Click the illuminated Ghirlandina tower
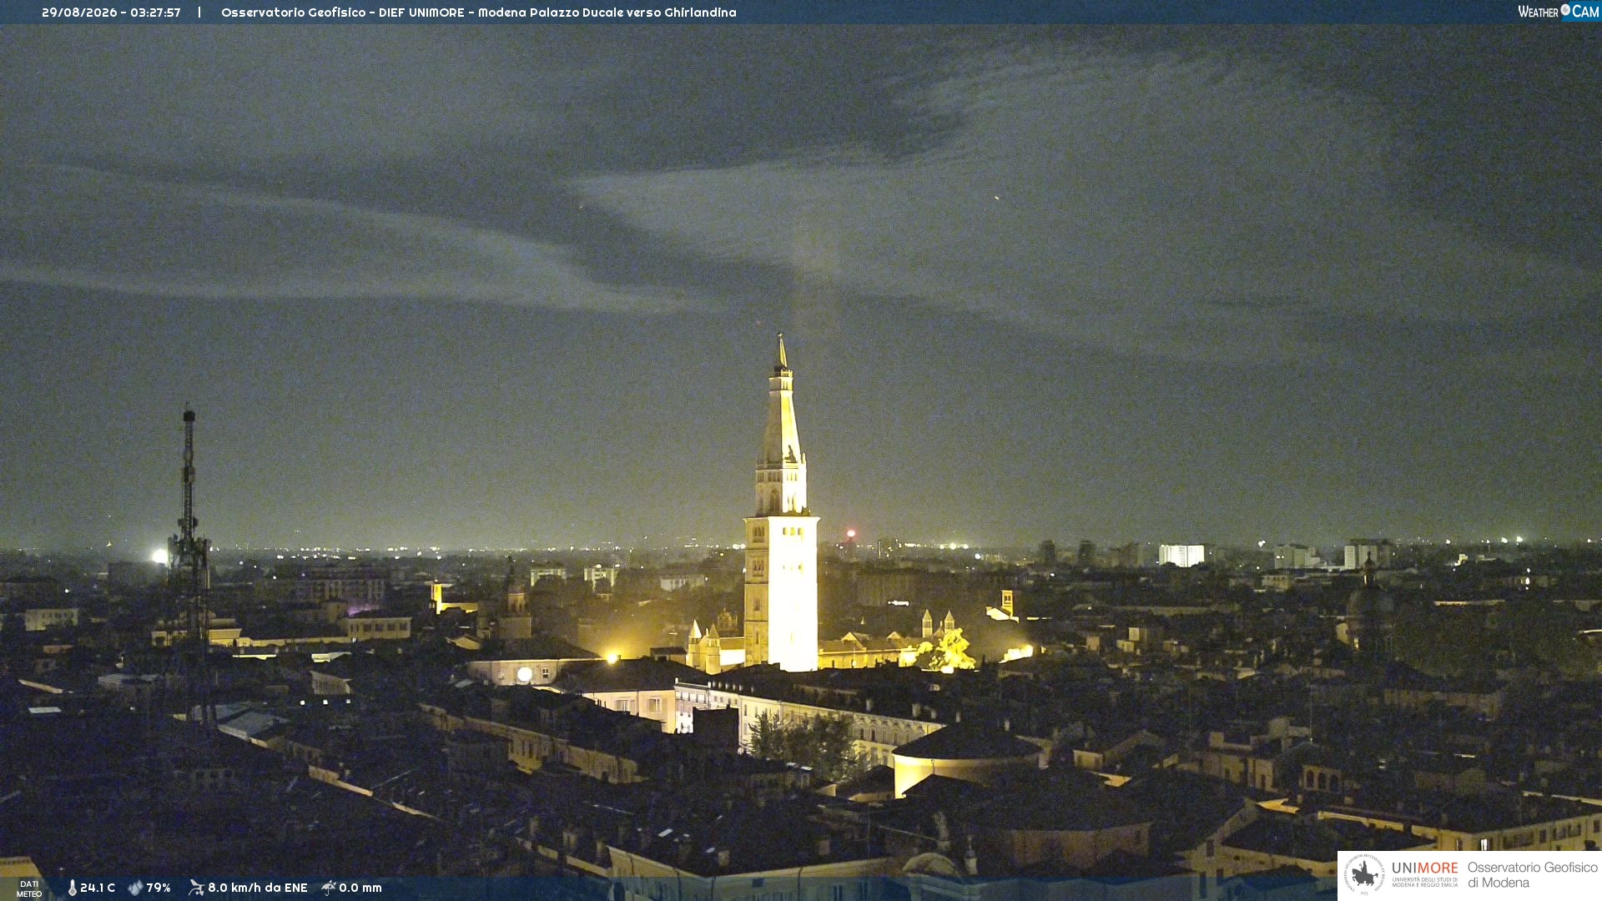This screenshot has width=1602, height=901. pyautogui.click(x=781, y=509)
